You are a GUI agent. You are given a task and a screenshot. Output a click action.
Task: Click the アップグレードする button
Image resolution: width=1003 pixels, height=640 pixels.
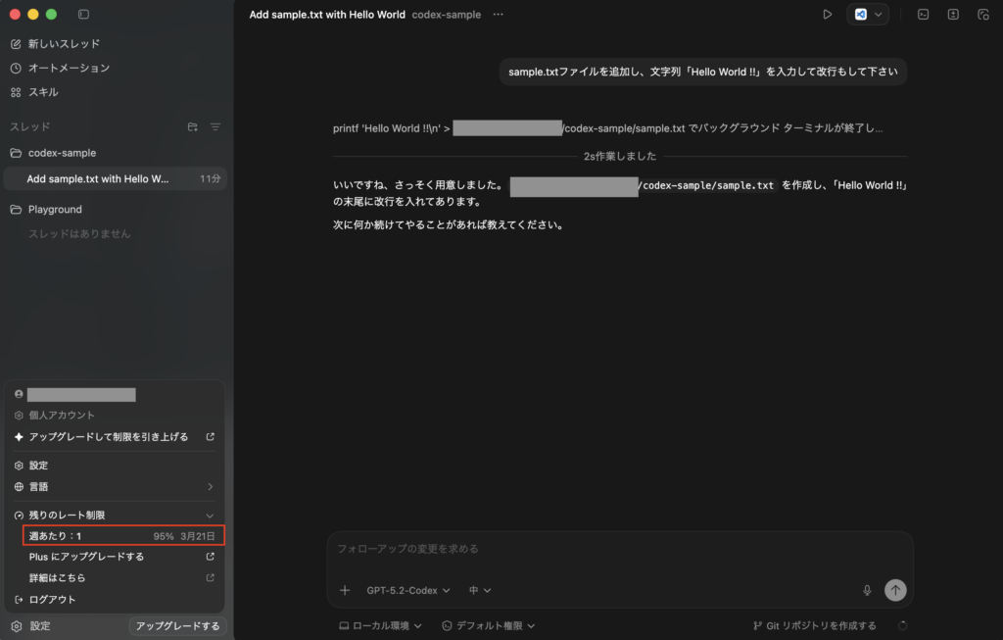pyautogui.click(x=177, y=625)
